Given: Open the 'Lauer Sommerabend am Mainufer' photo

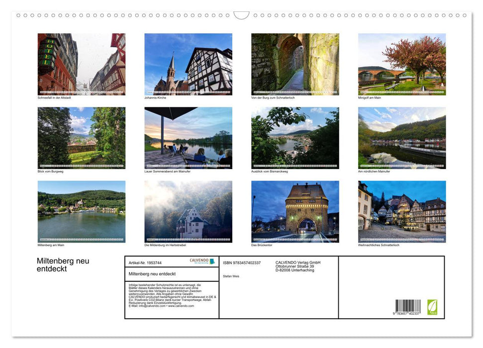Looking at the screenshot, I should tap(188, 138).
